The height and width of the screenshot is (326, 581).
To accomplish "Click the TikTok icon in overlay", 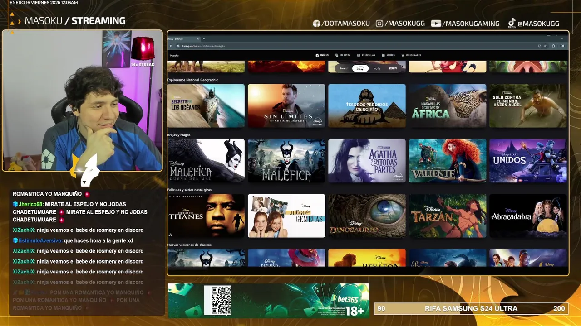I will [x=512, y=23].
